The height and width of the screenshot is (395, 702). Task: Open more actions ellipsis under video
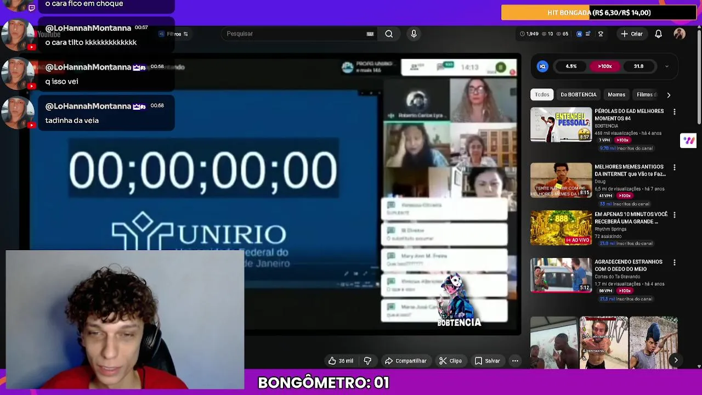515,361
